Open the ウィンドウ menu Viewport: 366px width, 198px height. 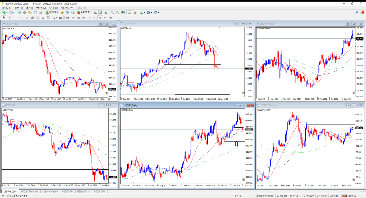pos(67,7)
